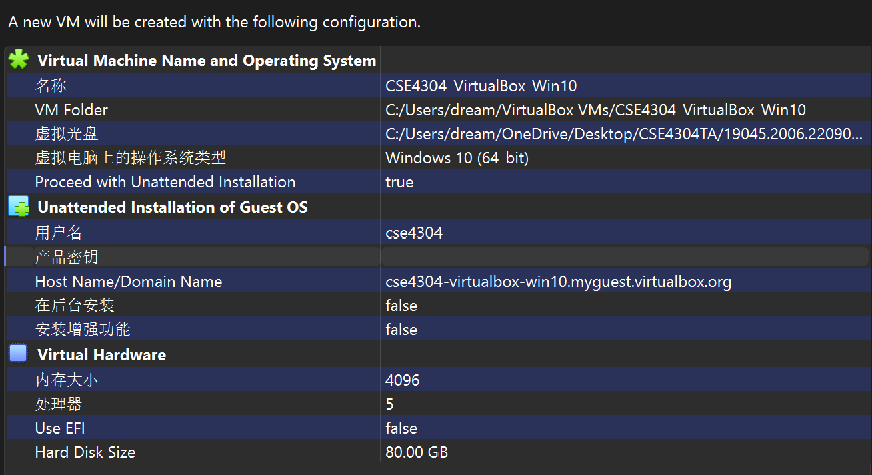Click the VM Folder path value
The height and width of the screenshot is (475, 872).
tap(595, 110)
